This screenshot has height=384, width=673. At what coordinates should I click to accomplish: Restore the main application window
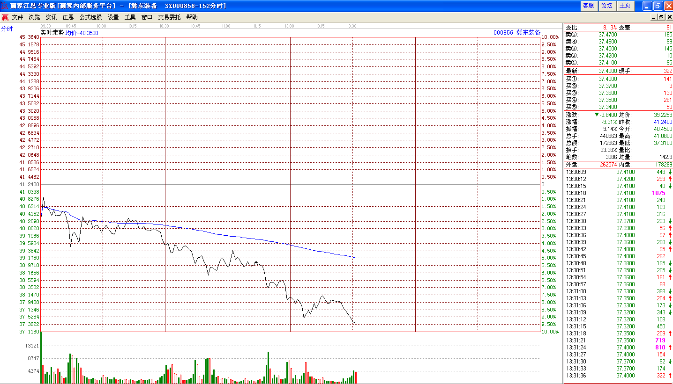click(x=658, y=6)
